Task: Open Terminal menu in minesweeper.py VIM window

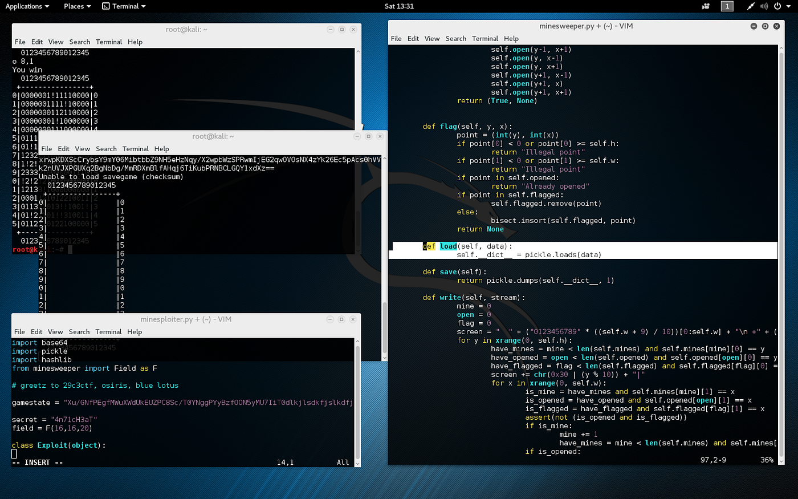Action: click(x=485, y=39)
